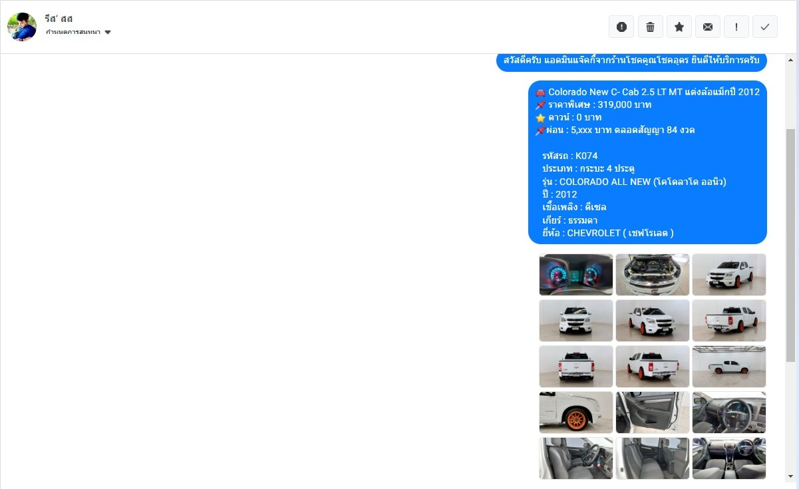Click the envelope mark-unread icon
The image size is (799, 489).
[707, 27]
